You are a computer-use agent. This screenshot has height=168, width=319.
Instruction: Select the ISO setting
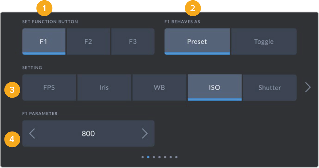[x=214, y=88]
